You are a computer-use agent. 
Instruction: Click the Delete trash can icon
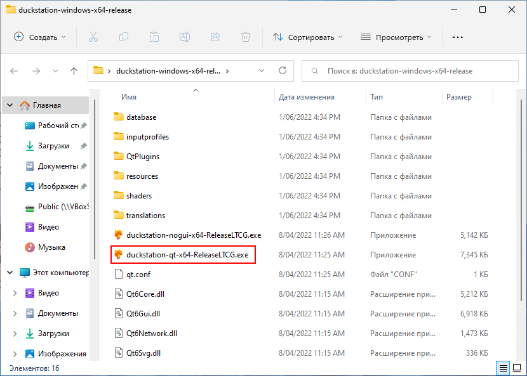pyautogui.click(x=246, y=37)
